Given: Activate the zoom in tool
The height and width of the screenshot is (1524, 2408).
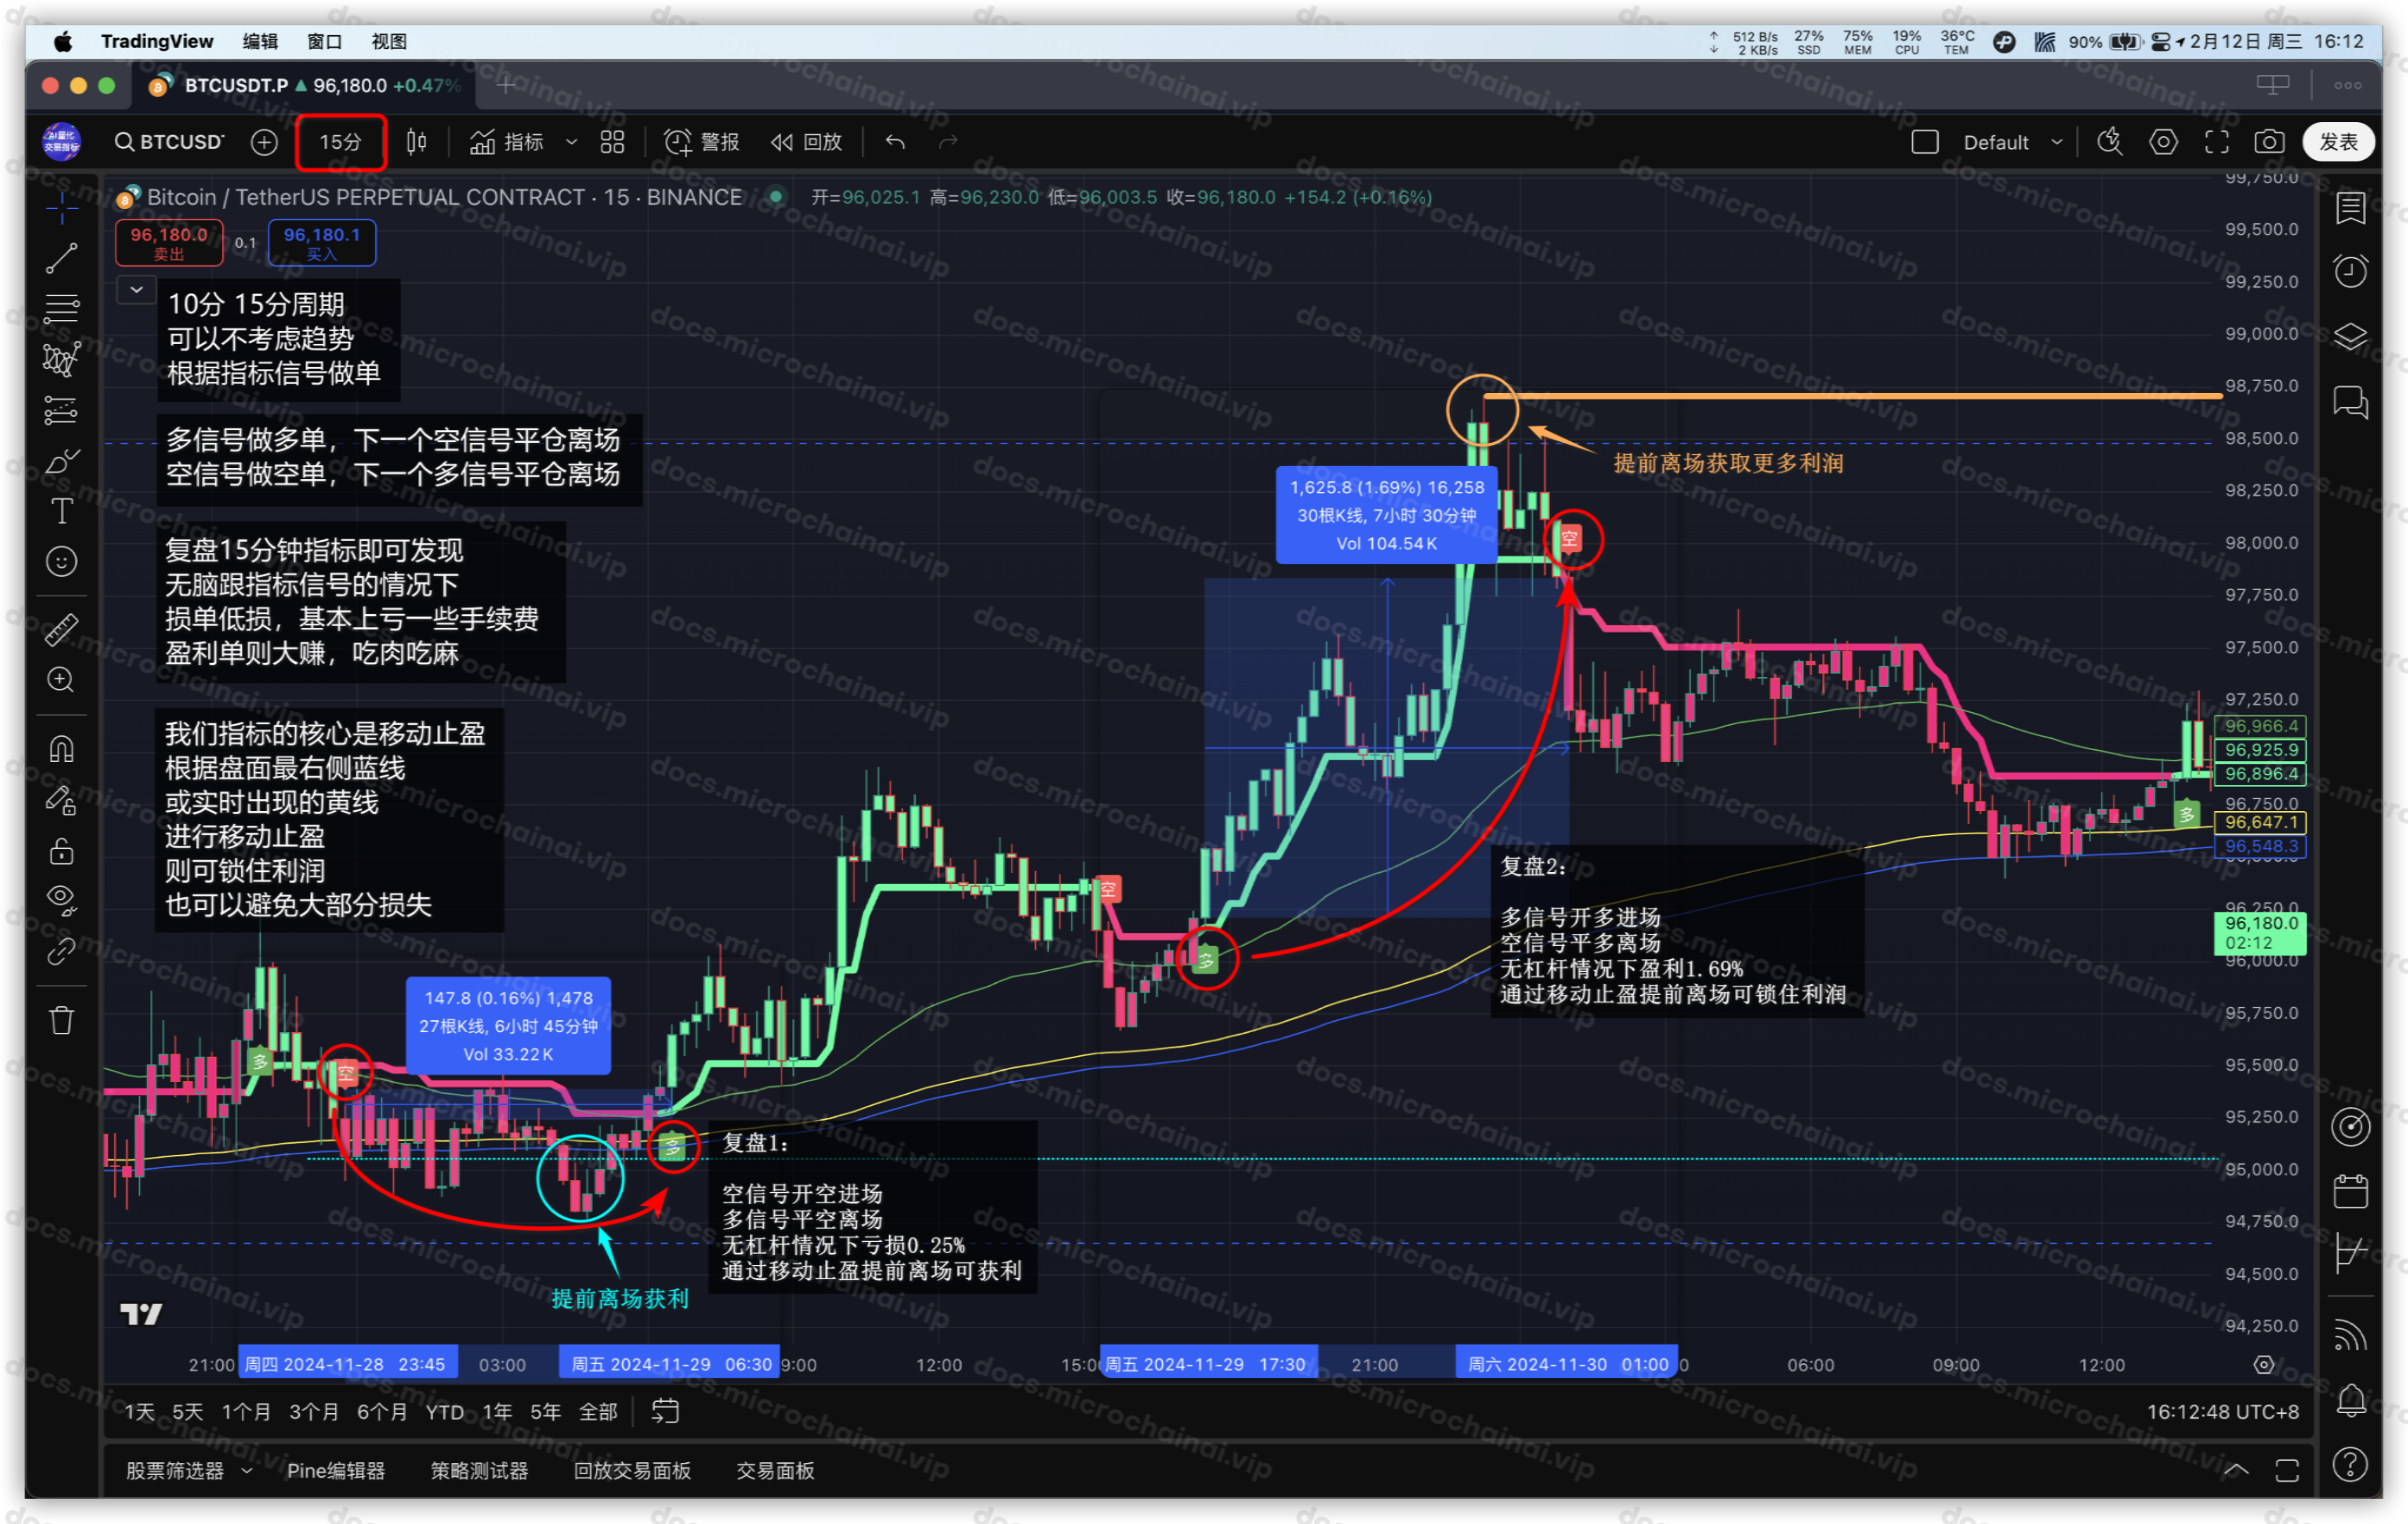Looking at the screenshot, I should point(62,680).
